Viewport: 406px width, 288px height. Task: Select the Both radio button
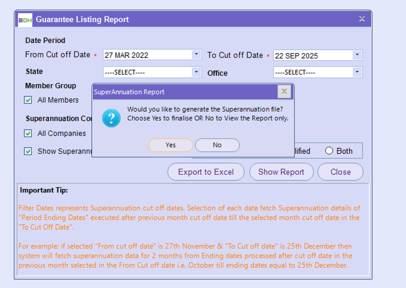(329, 151)
